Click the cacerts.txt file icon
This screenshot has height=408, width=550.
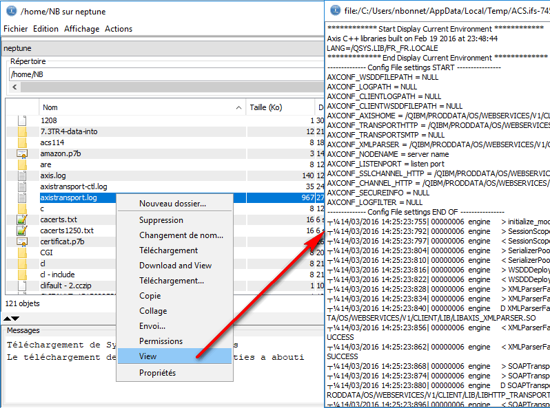(x=22, y=219)
